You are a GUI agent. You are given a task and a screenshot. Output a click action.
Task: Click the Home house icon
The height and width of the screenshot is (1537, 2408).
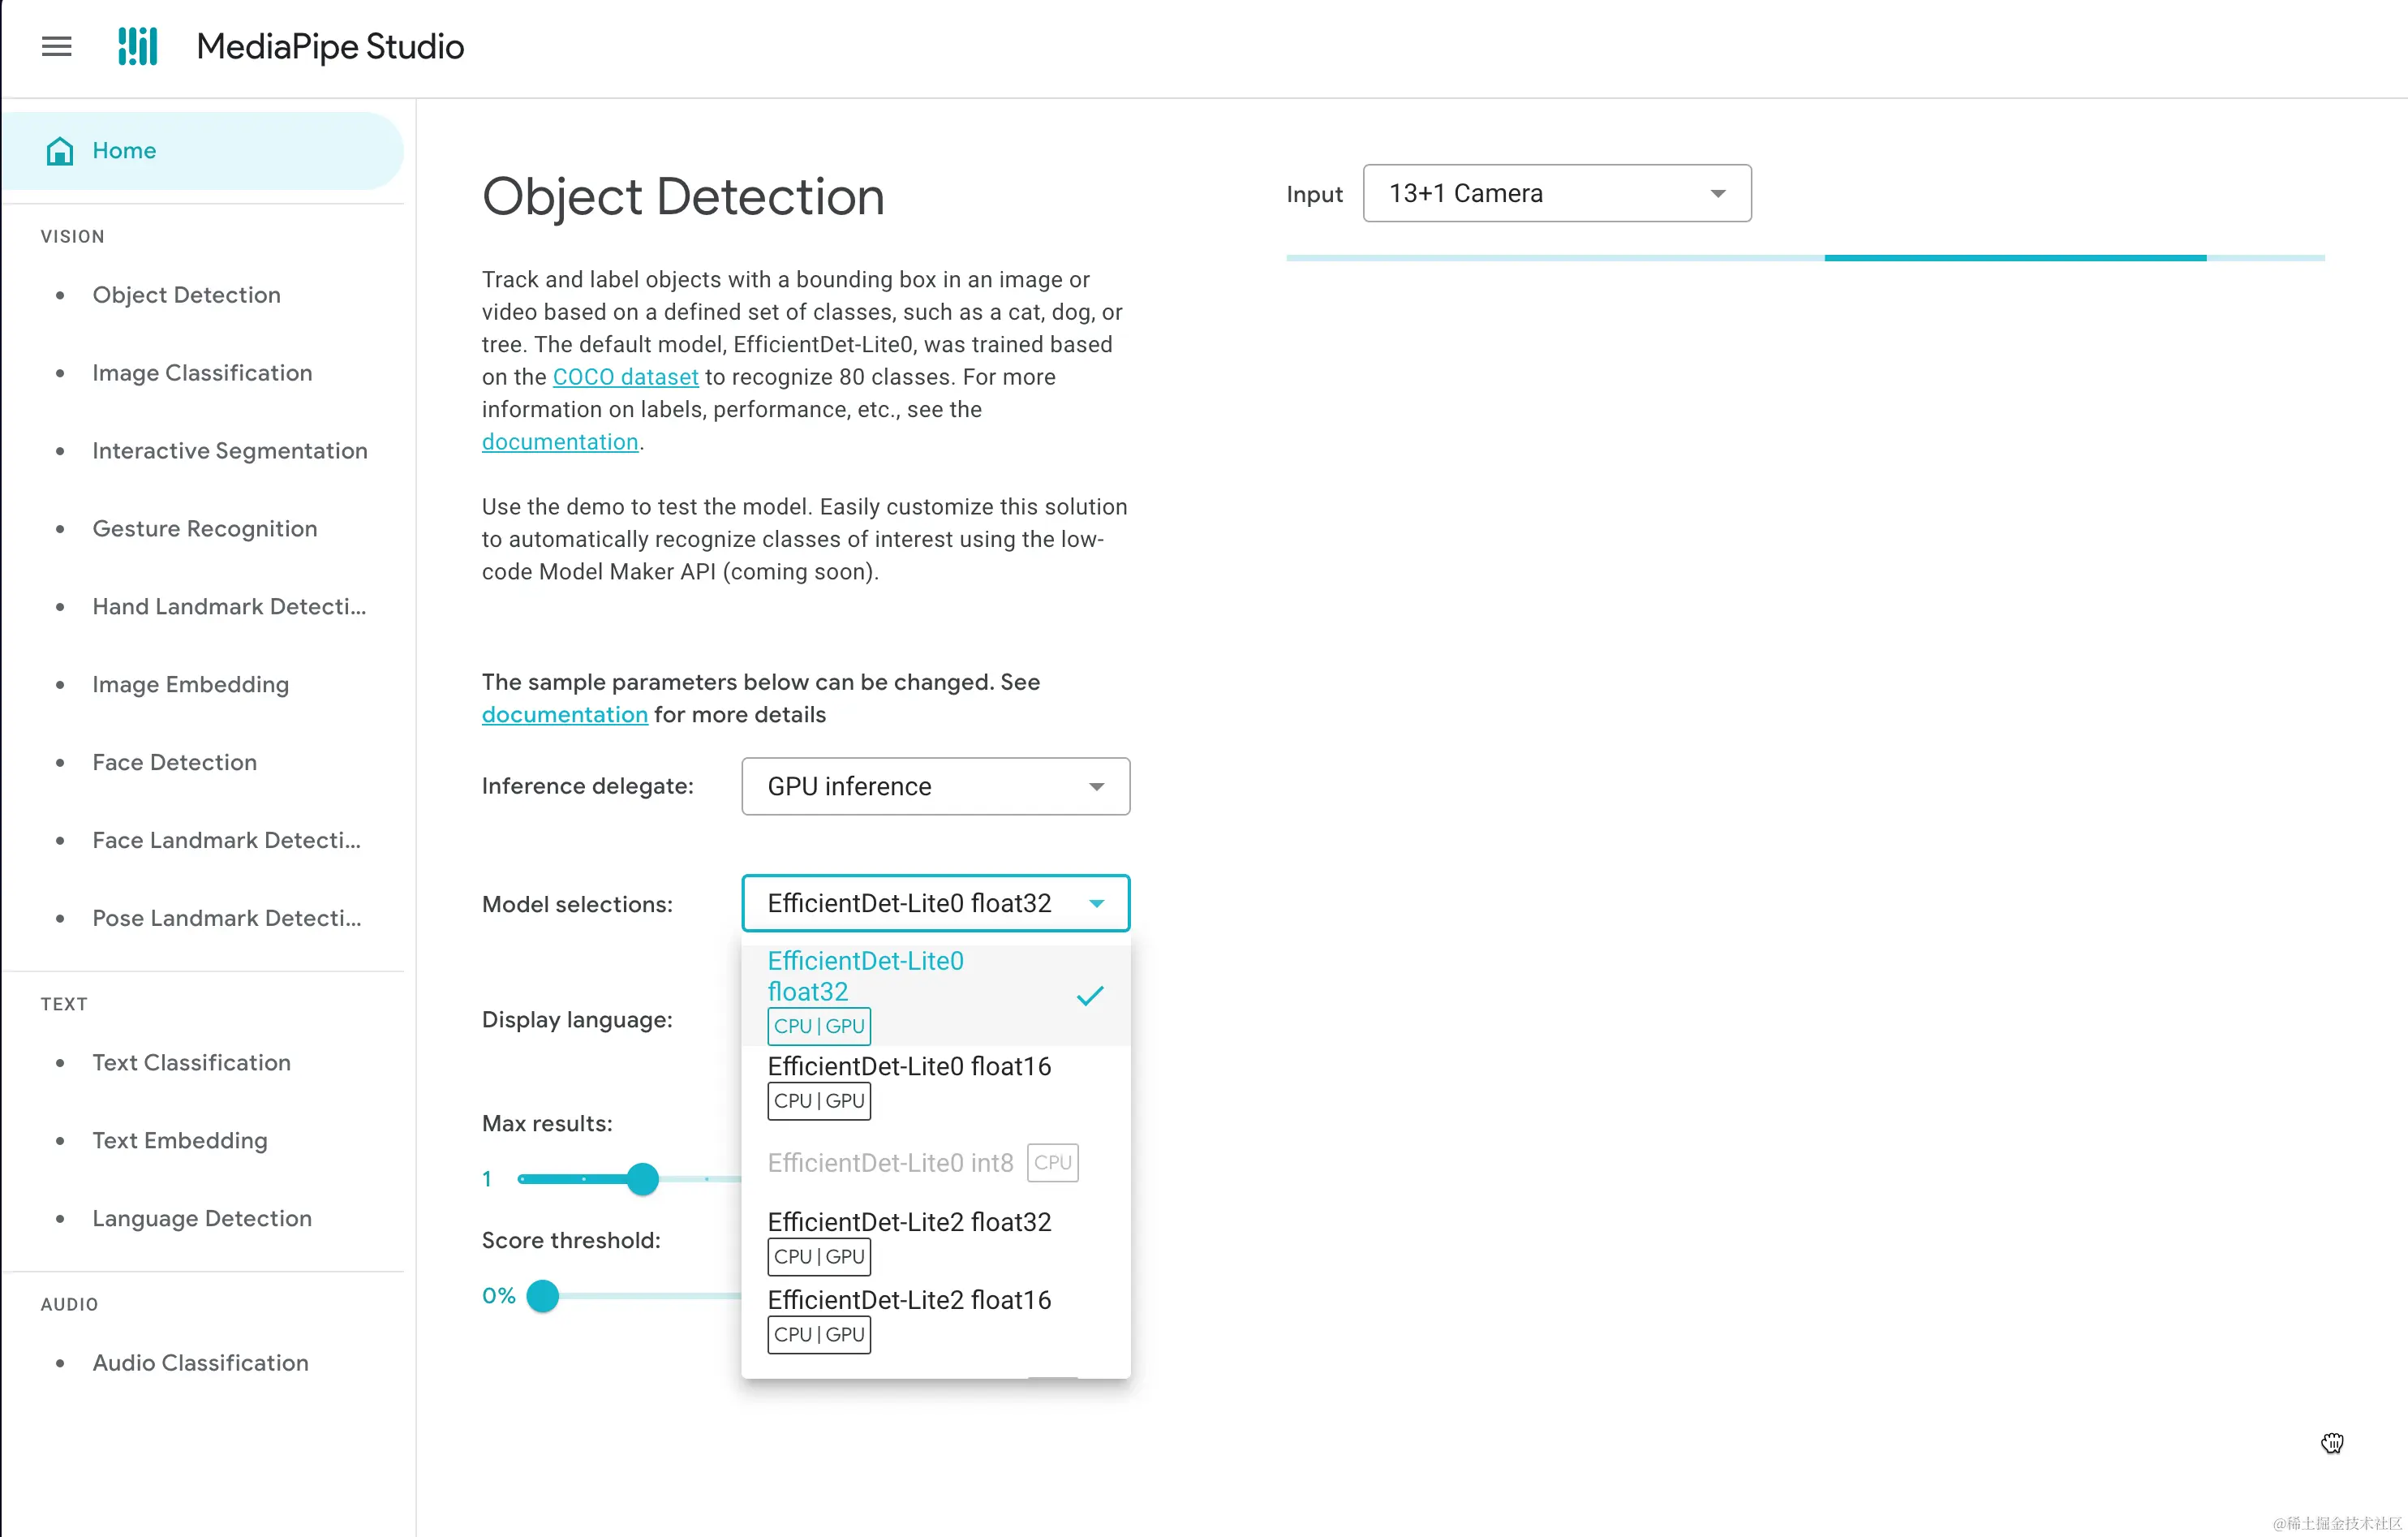[x=60, y=151]
